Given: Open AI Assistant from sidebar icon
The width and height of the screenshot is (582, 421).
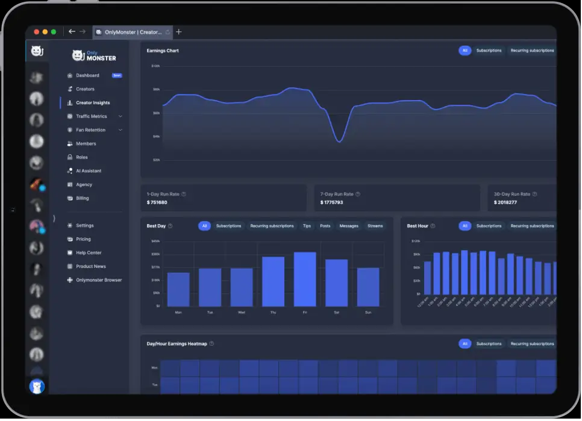Looking at the screenshot, I should click(70, 171).
